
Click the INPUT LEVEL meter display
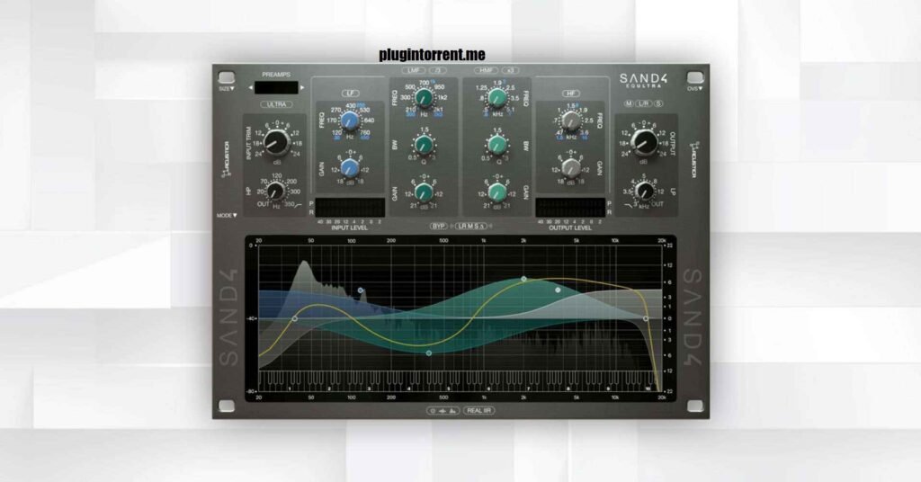point(350,207)
